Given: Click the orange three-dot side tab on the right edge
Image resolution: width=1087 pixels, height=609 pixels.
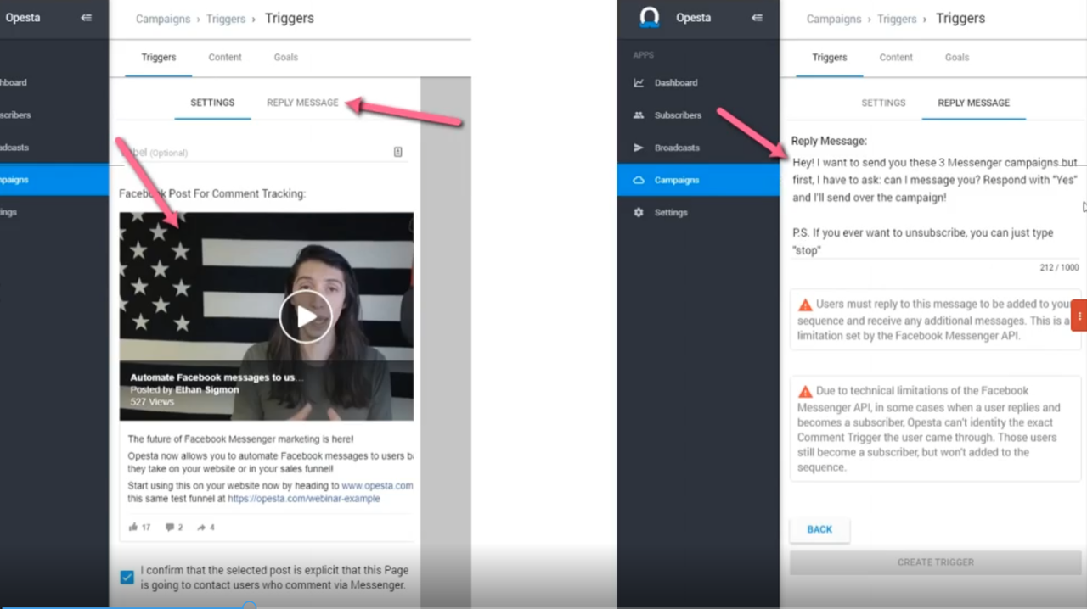Looking at the screenshot, I should [1079, 316].
